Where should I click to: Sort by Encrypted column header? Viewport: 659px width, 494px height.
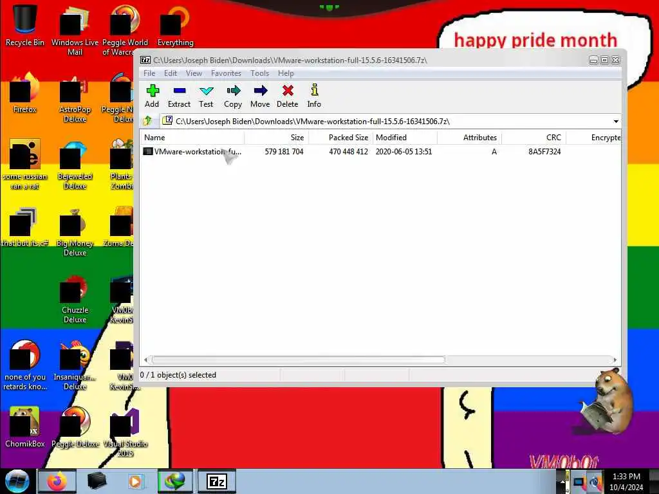593,138
